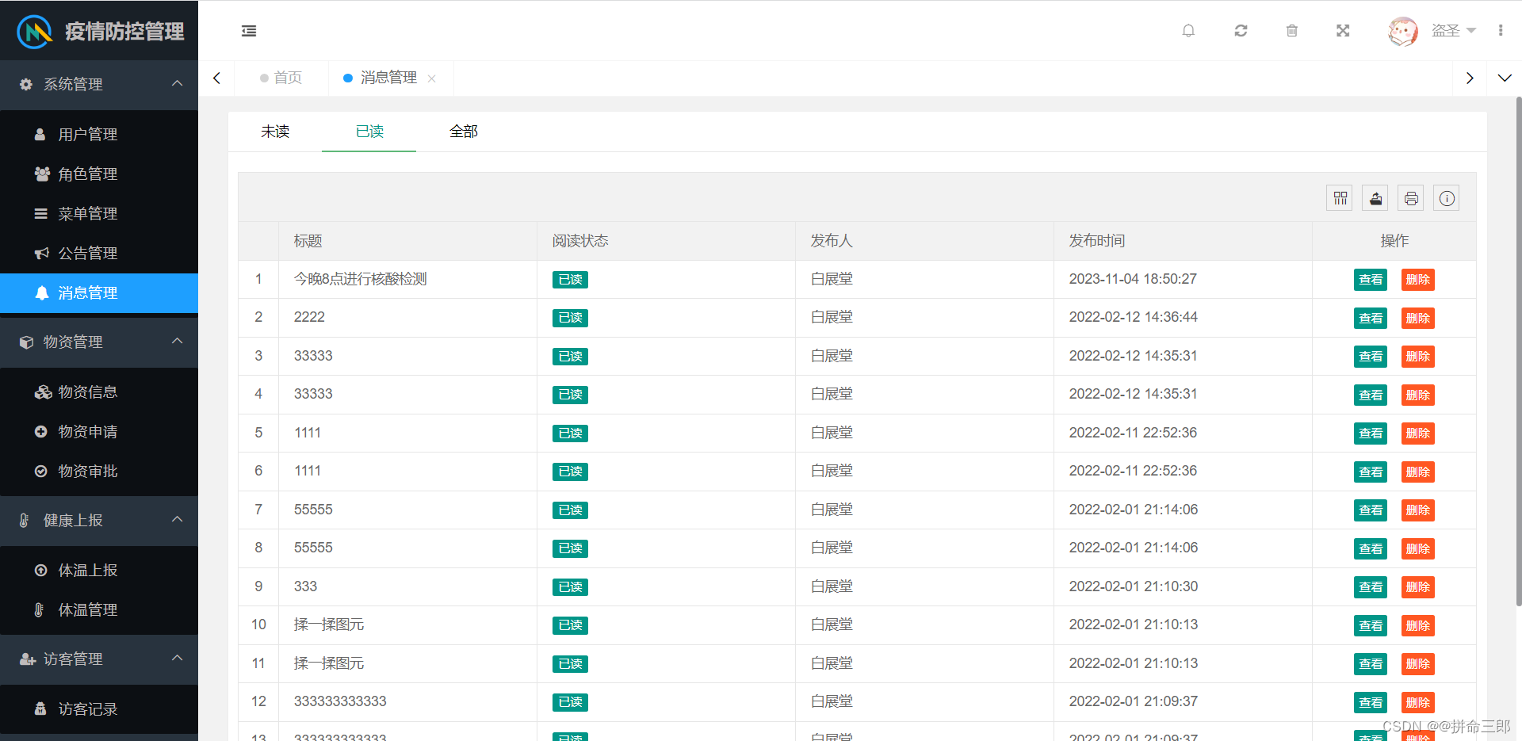
Task: Close the 消息管理 page tab
Action: pos(432,78)
